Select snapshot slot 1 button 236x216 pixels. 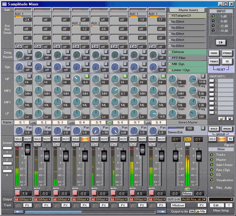click(211, 81)
